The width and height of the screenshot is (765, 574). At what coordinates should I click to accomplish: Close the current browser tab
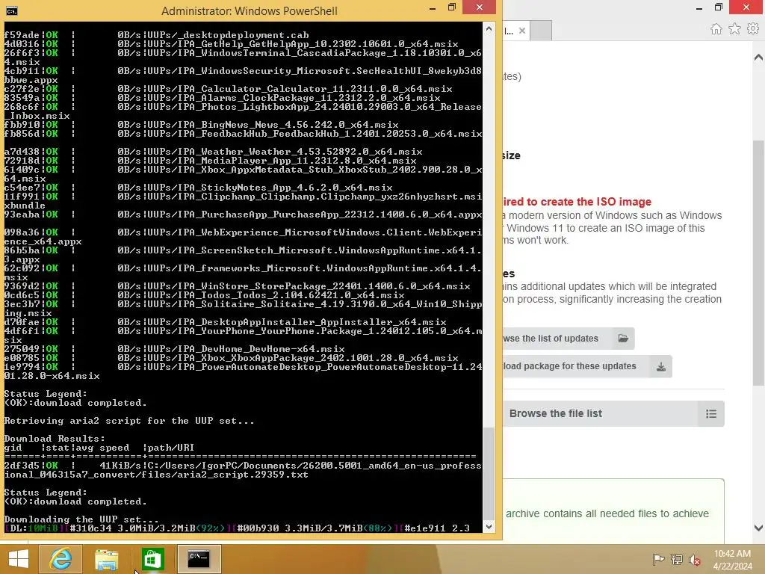click(x=522, y=31)
